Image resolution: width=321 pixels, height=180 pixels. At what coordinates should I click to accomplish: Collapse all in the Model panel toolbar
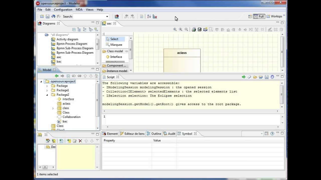point(68,76)
